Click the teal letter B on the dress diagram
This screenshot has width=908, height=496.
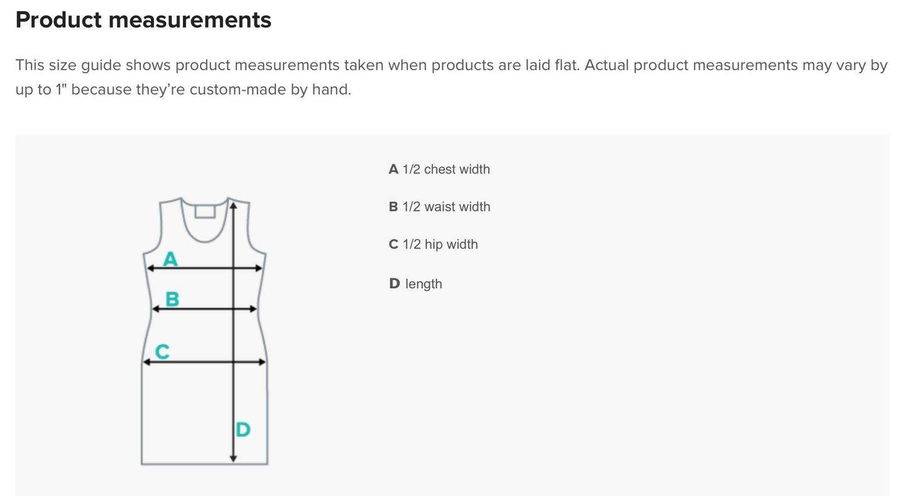click(172, 299)
